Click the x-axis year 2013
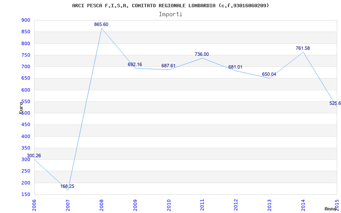The height and width of the screenshot is (213, 341). (269, 205)
